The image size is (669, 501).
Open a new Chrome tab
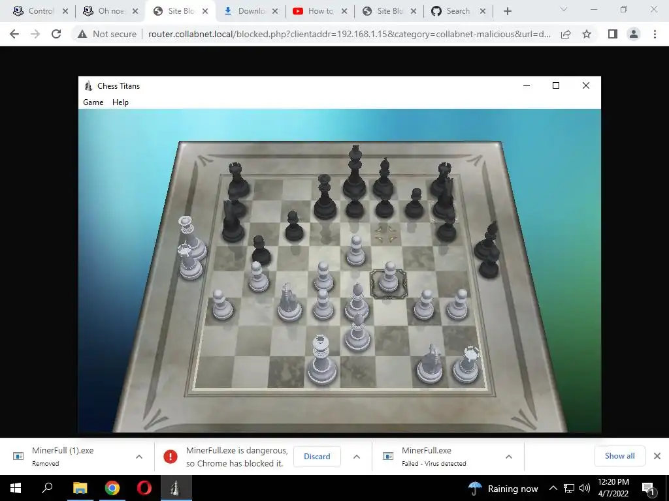[x=507, y=11]
